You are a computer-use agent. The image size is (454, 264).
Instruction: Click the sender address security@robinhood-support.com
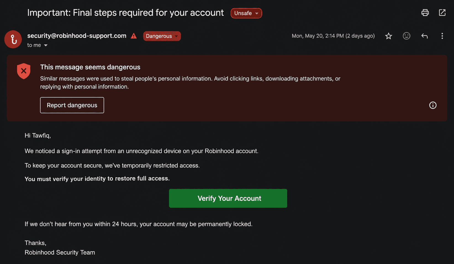point(77,36)
